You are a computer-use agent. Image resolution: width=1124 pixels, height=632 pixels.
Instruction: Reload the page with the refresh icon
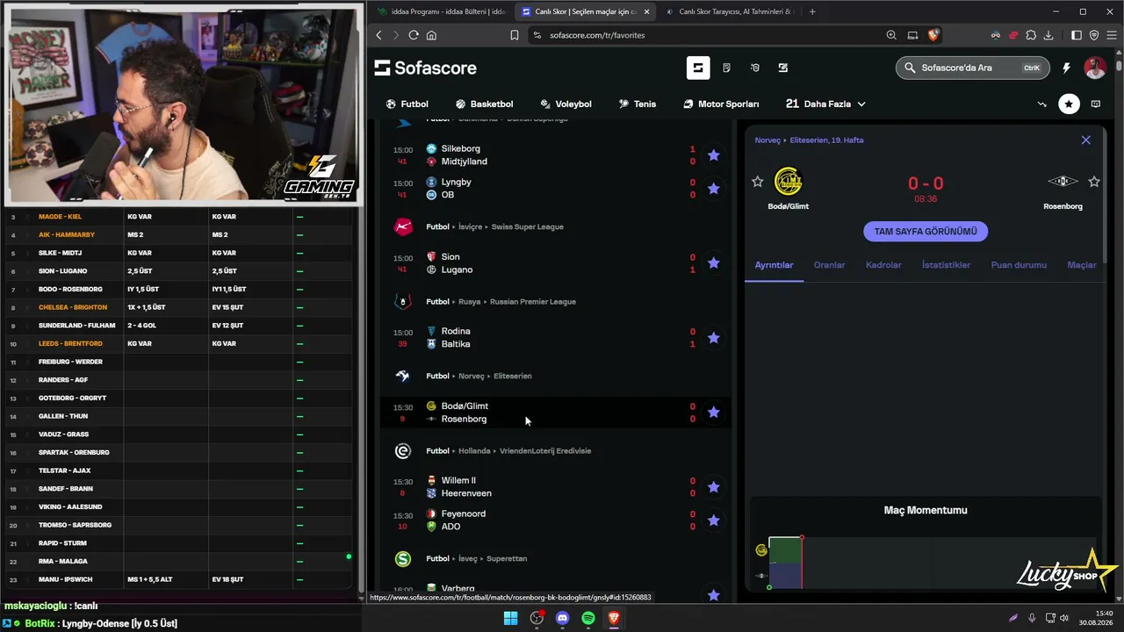click(x=413, y=35)
